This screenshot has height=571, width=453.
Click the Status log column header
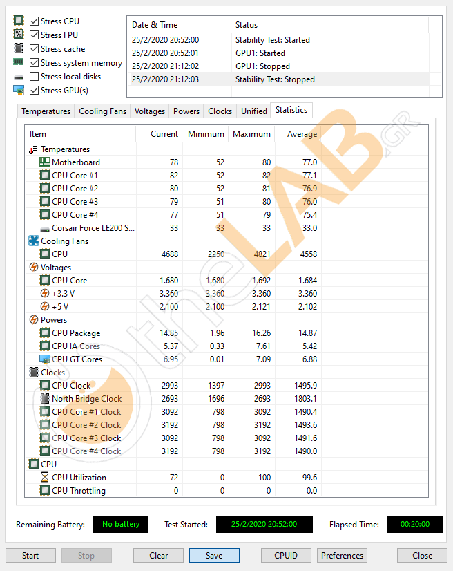[x=329, y=25]
